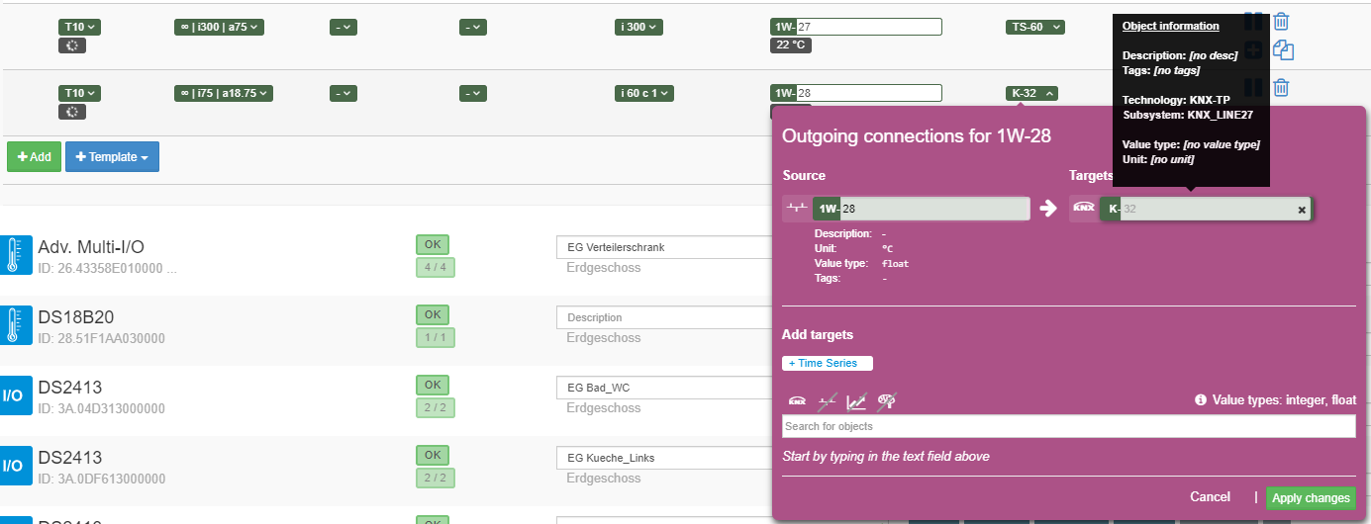This screenshot has width=1371, height=524.
Task: Click ID 3A.0DF613000000 text
Action: point(101,479)
